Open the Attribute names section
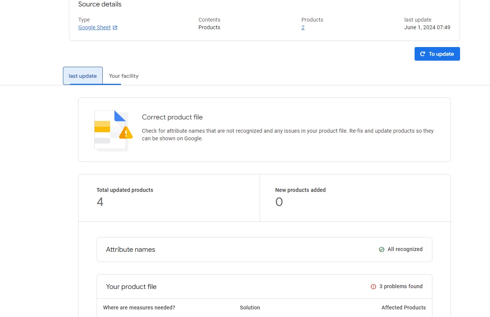 [264, 250]
